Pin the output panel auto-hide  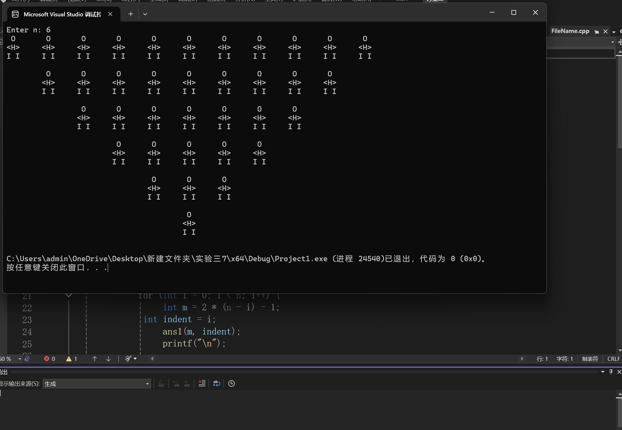611,372
